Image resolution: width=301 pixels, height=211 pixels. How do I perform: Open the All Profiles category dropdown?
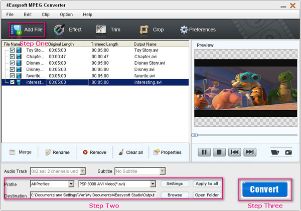pyautogui.click(x=71, y=184)
